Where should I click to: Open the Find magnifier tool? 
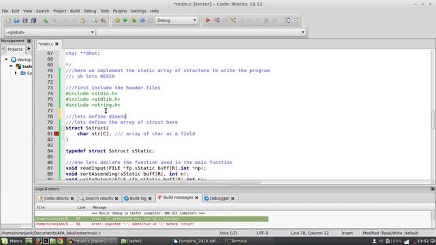[x=95, y=20]
